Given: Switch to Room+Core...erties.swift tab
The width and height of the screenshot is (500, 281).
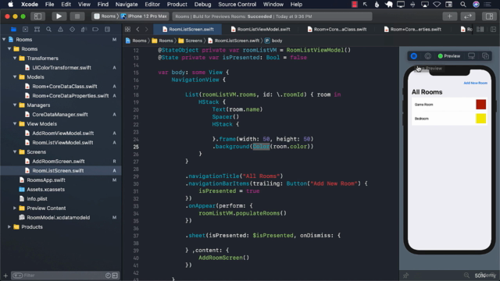Looking at the screenshot, I should (x=413, y=30).
